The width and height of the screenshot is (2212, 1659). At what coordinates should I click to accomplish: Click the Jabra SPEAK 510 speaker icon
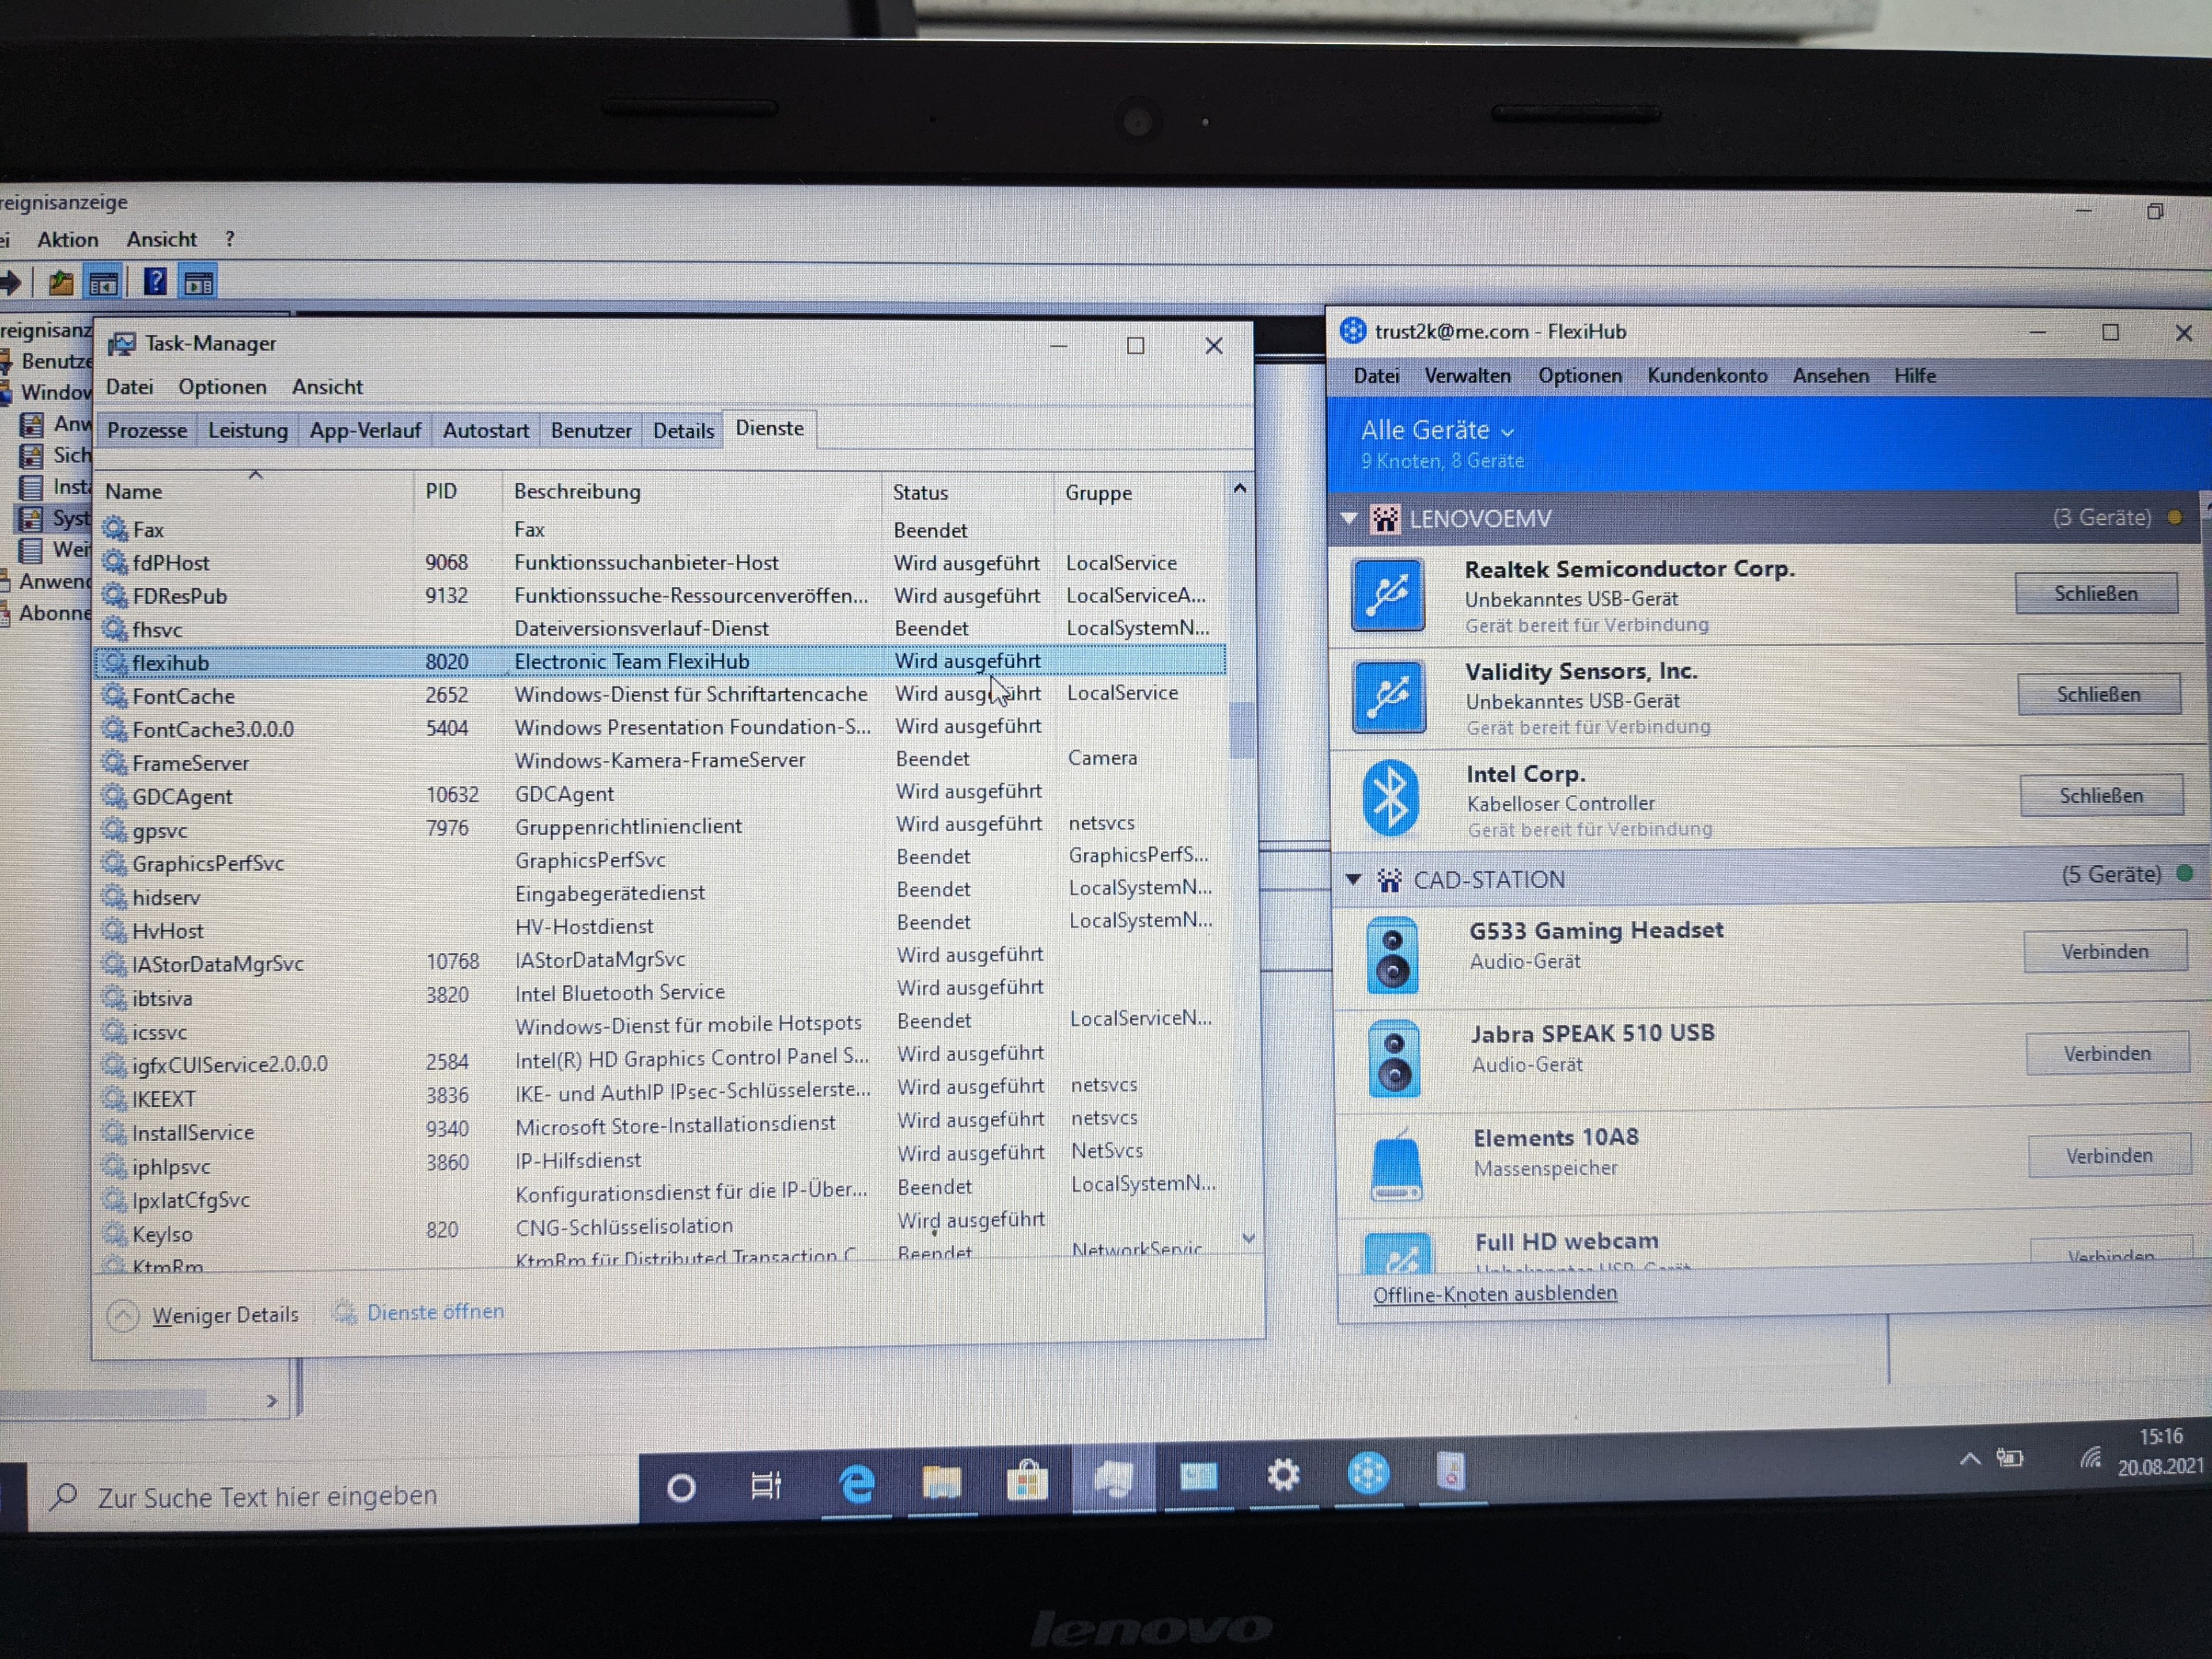(1394, 1058)
